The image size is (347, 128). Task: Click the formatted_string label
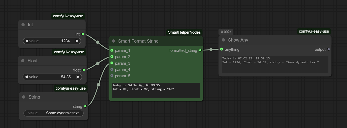coord(183,50)
